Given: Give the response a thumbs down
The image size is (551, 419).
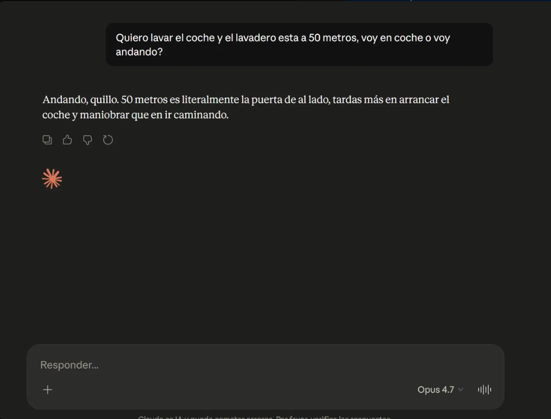Looking at the screenshot, I should pos(87,140).
